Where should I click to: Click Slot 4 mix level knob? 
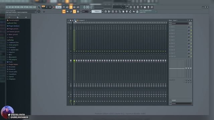[x=189, y=37]
